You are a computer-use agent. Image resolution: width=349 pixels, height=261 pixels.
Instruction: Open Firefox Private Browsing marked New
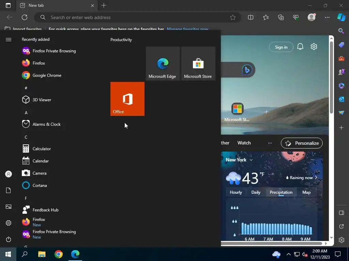click(49, 234)
